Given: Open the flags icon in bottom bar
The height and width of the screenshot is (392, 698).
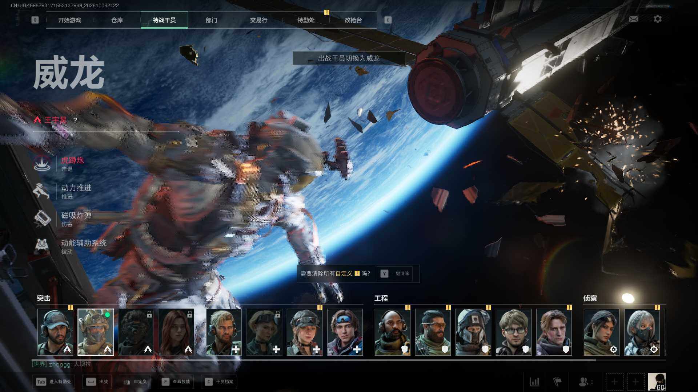Looking at the screenshot, I should (557, 382).
